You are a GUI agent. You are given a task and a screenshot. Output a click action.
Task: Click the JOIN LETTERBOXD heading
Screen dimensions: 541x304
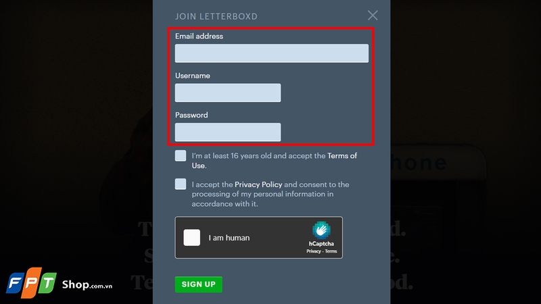pyautogui.click(x=216, y=16)
